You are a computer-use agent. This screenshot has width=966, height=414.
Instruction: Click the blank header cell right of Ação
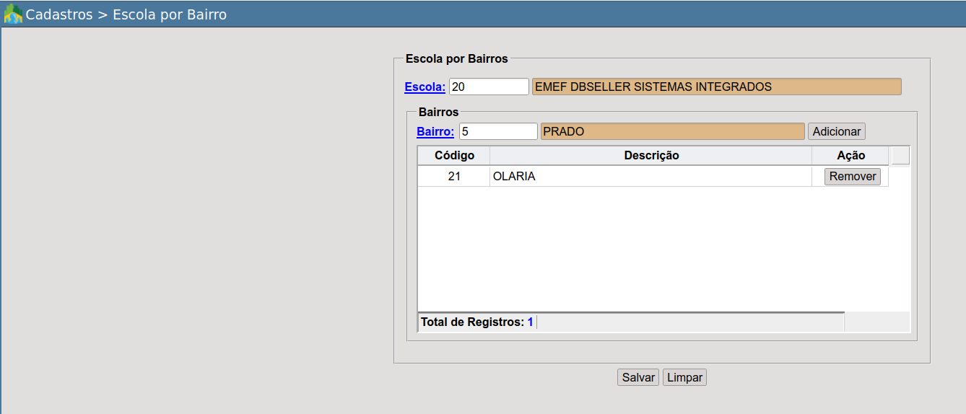(x=900, y=156)
